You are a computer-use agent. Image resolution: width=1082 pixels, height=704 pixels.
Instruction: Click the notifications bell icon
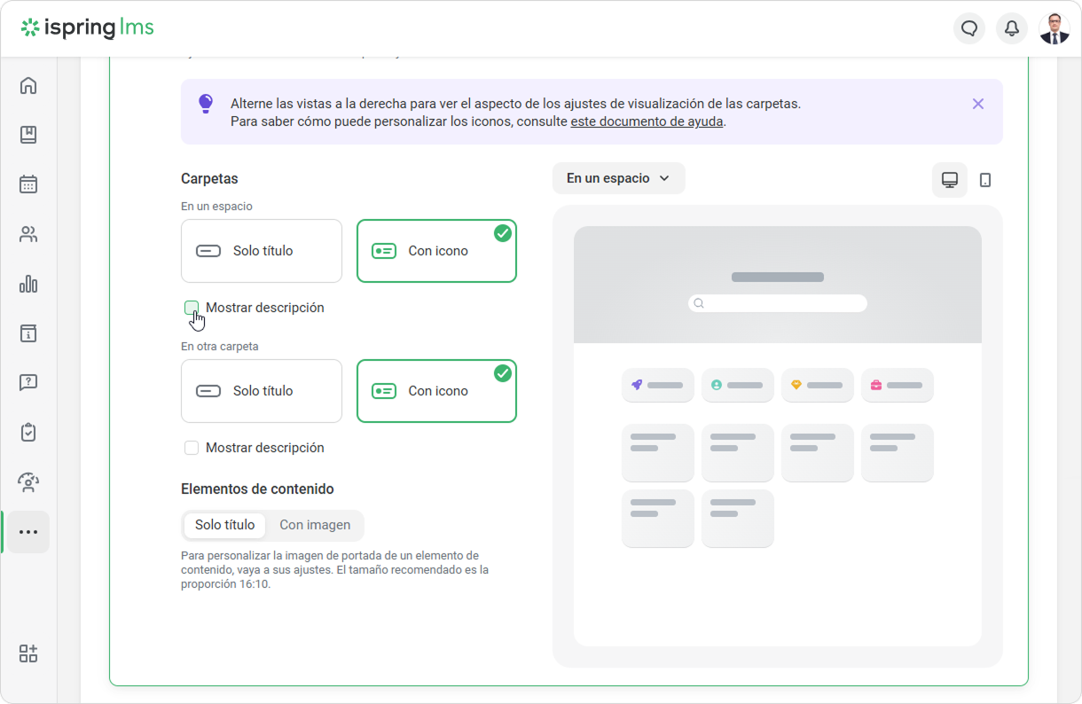1011,28
